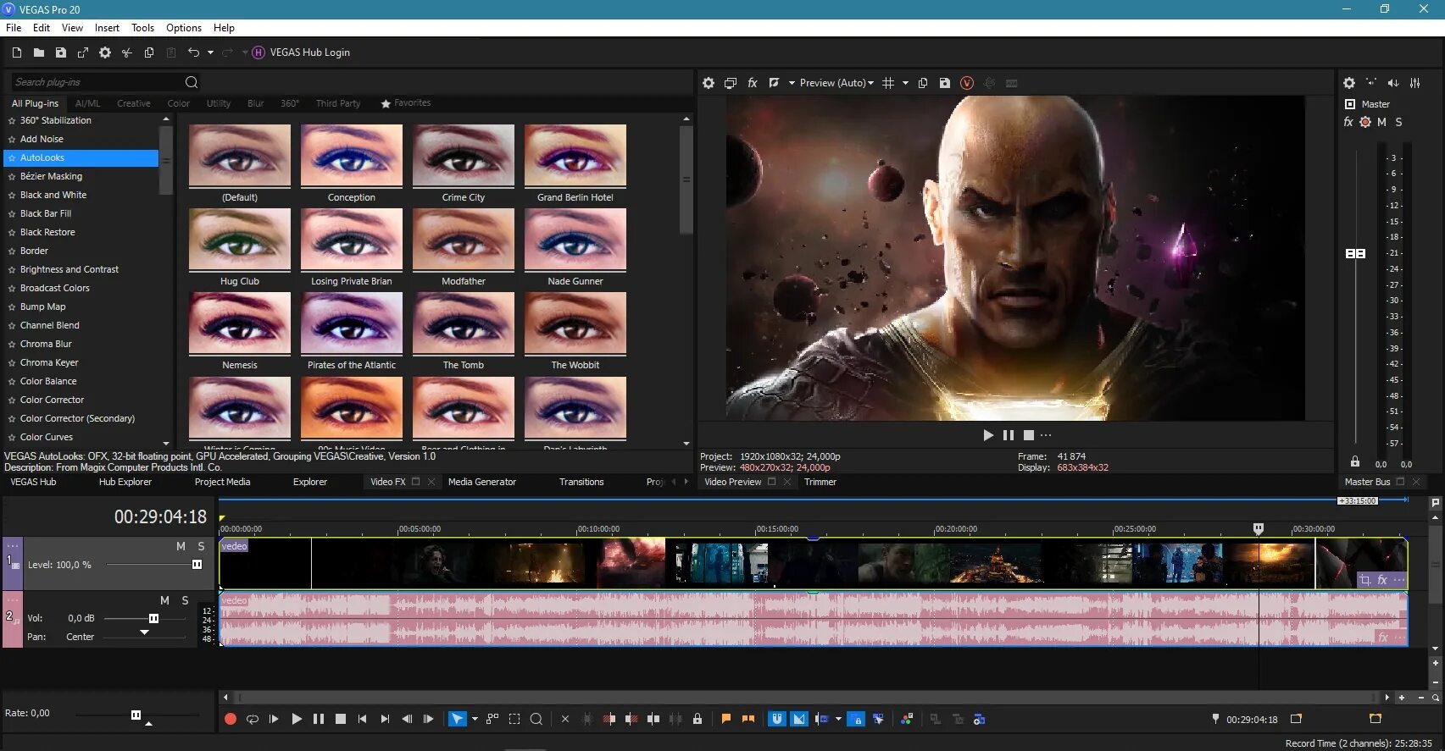1445x751 pixels.
Task: Toggle Enable Snapping magnet button
Action: pyautogui.click(x=776, y=719)
